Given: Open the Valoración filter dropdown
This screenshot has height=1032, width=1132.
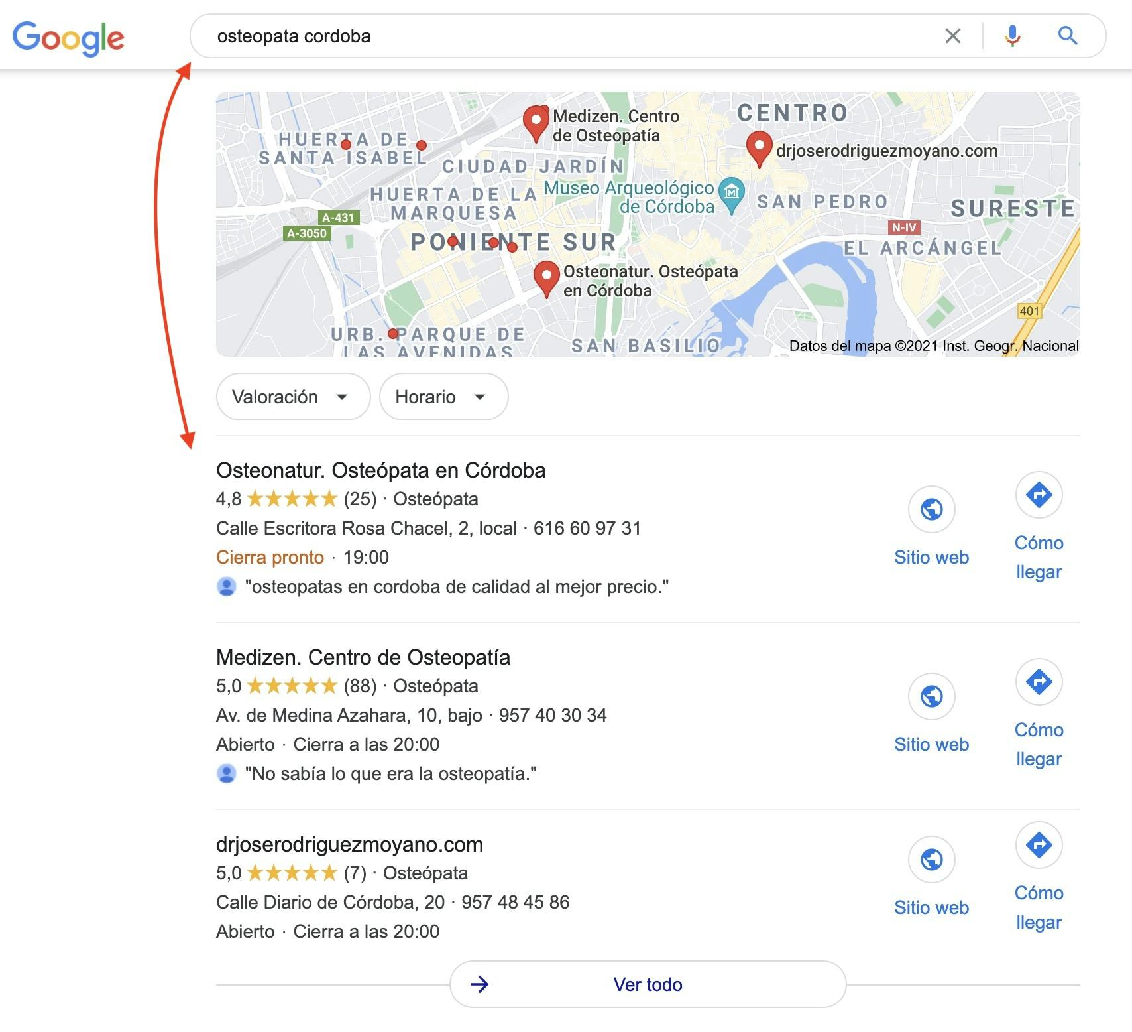Looking at the screenshot, I should 293,397.
